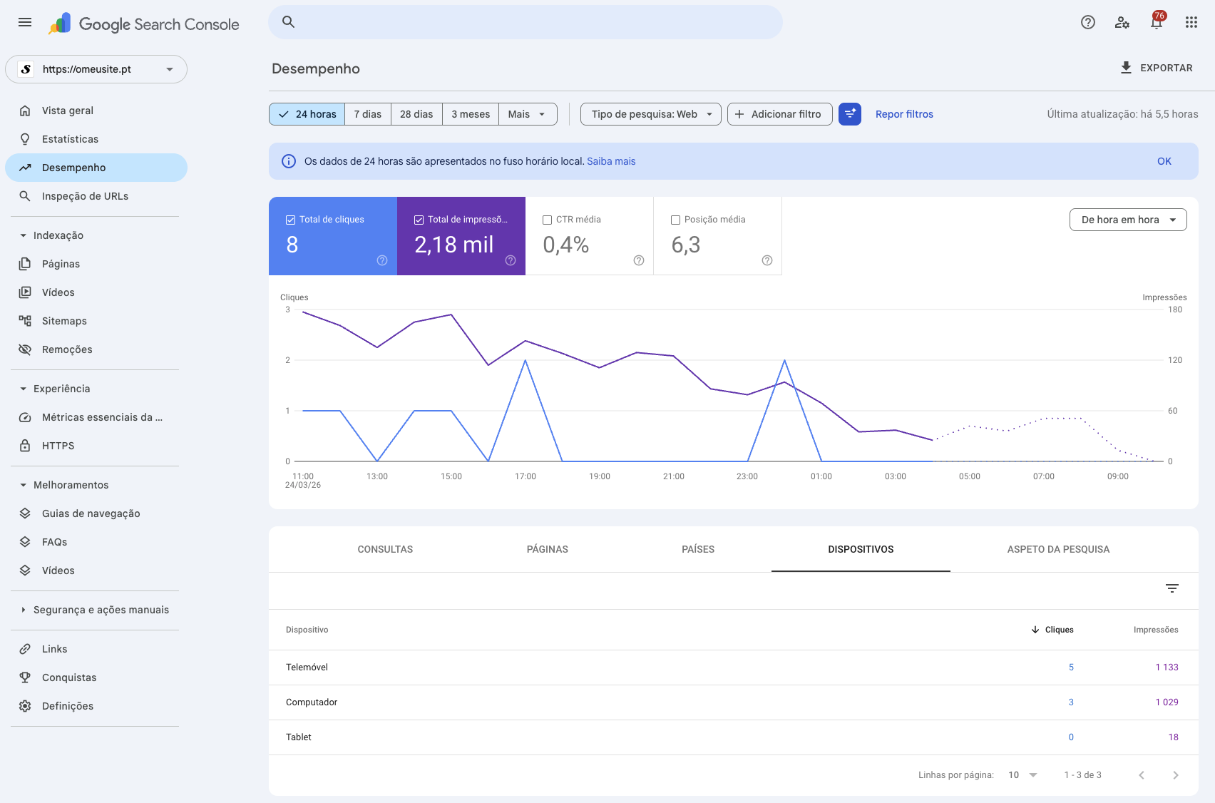Switch to the CONSULTAS tab
The image size is (1215, 803).
point(385,549)
